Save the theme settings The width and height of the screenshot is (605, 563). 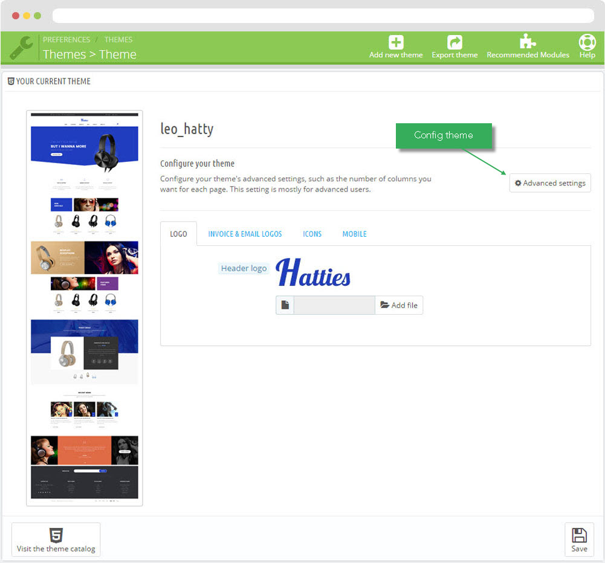(579, 539)
